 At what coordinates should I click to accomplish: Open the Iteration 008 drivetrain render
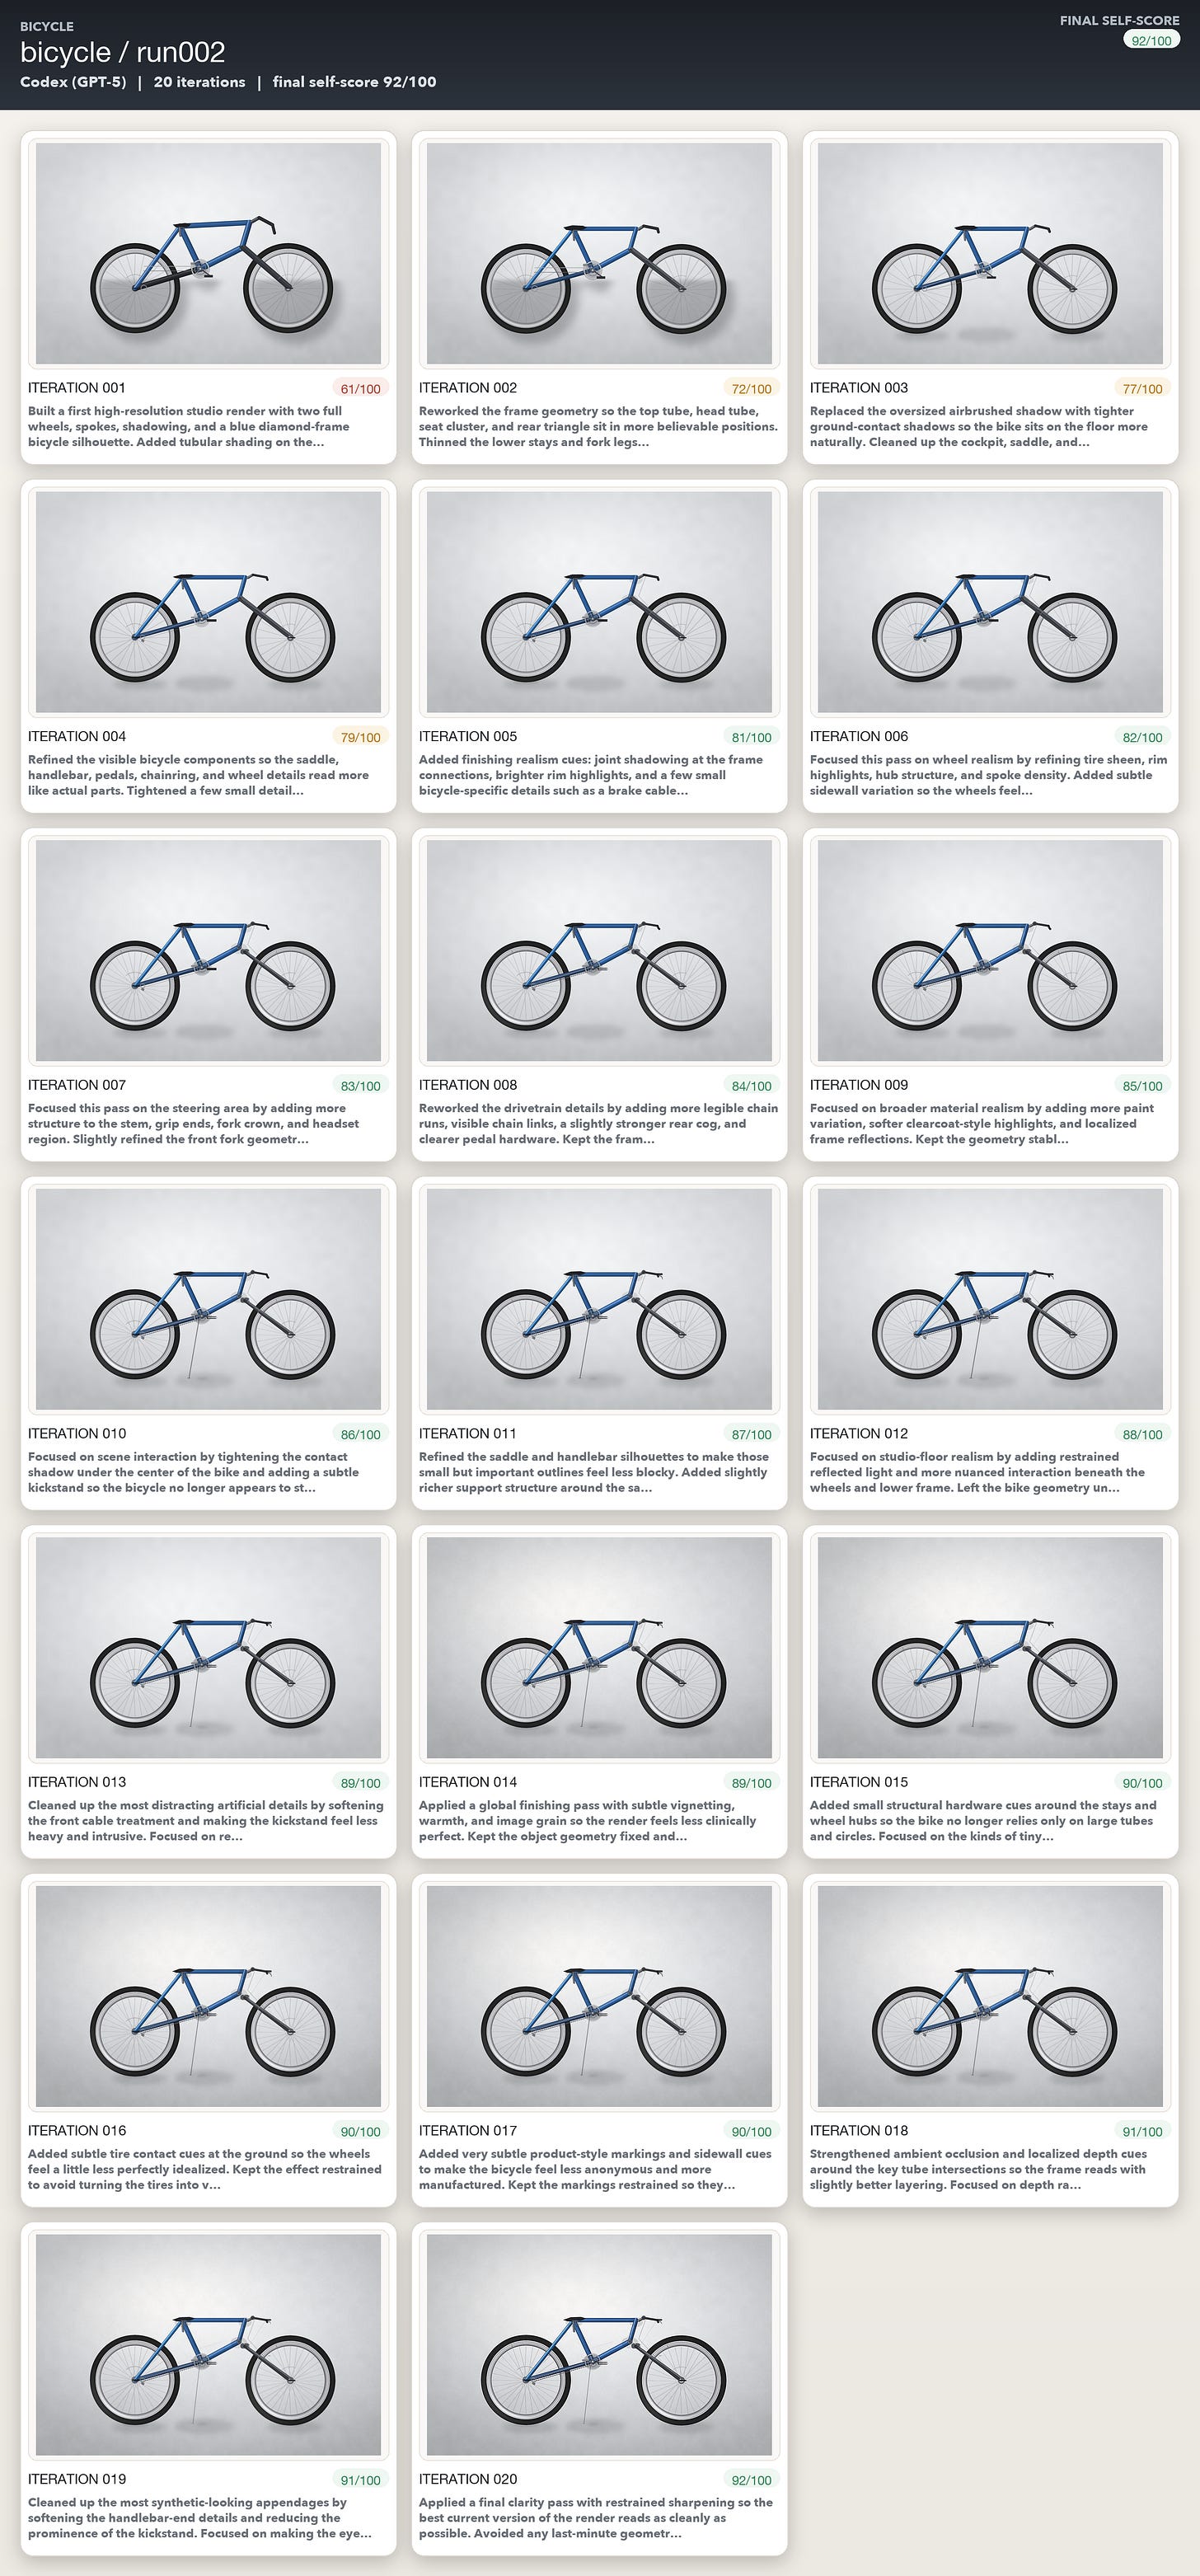599,950
